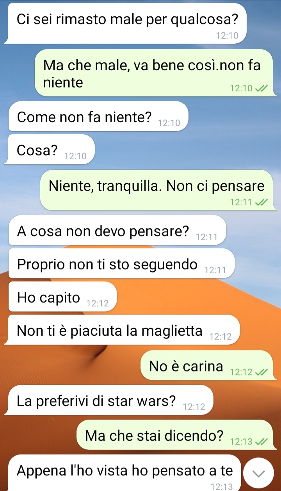Click read ticks on 'Ma che stai dicendo?' message
This screenshot has width=281, height=491.
click(x=261, y=442)
